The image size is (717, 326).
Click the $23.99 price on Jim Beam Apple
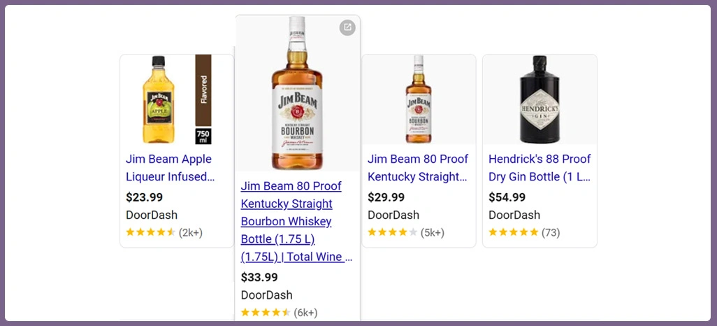145,197
